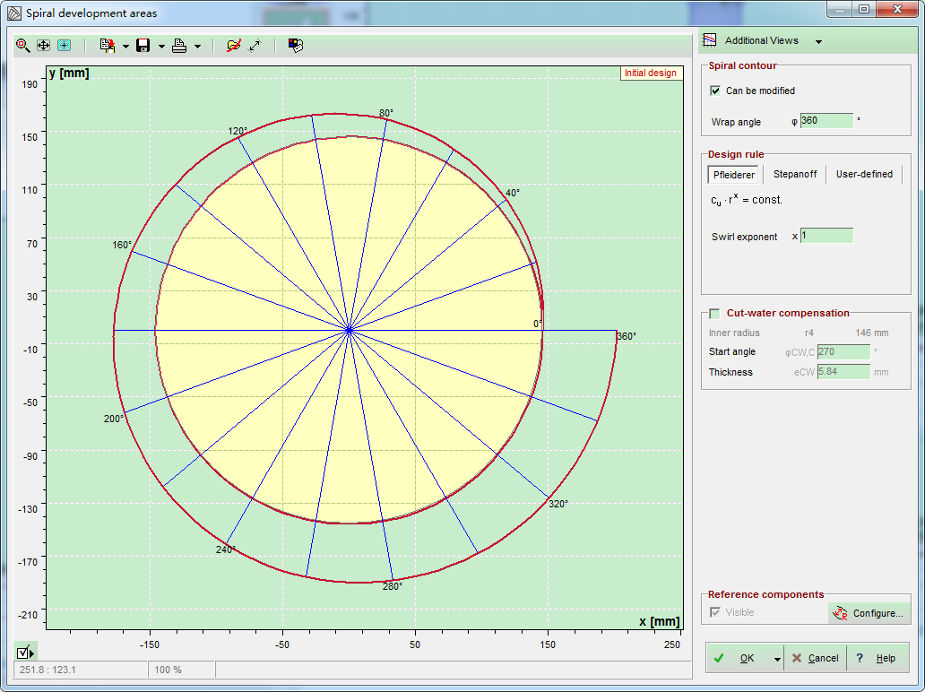This screenshot has width=925, height=692.
Task: Toggle the diagram options checkbox panel icon
Action: [x=25, y=652]
